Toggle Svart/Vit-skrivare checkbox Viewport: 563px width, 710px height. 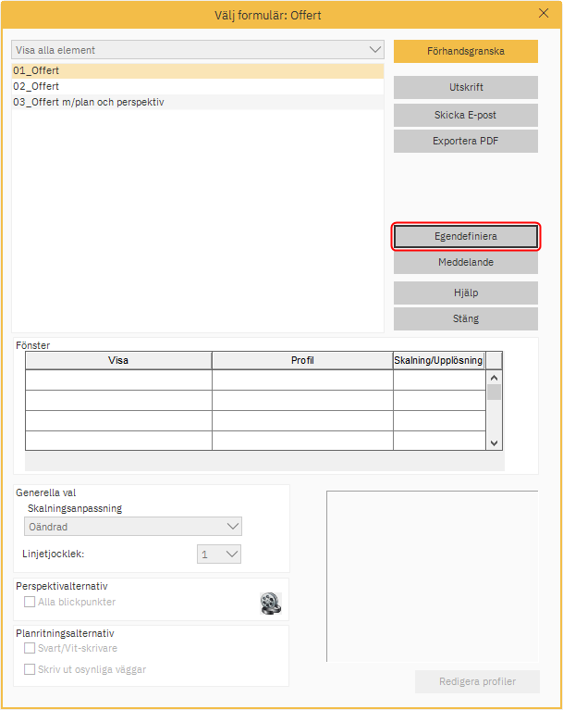30,648
